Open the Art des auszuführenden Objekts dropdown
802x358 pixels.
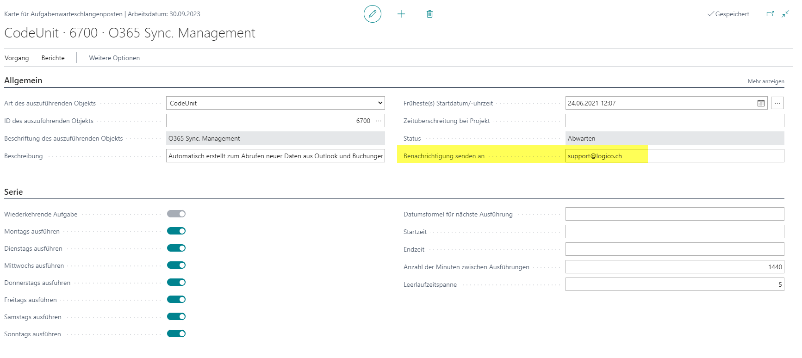[275, 103]
